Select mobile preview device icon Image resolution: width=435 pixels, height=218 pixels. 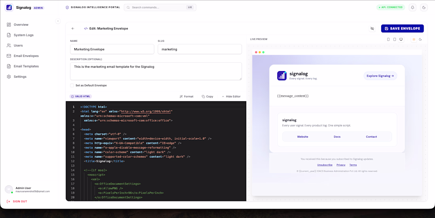coord(388,39)
